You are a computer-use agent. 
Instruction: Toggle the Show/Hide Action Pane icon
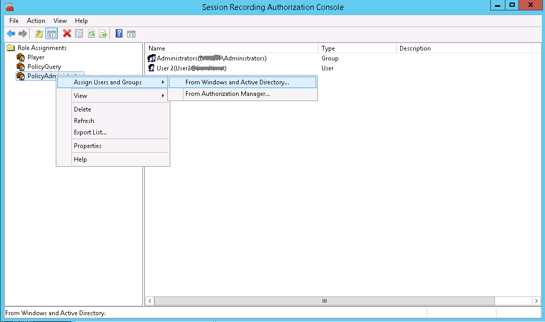tap(131, 34)
